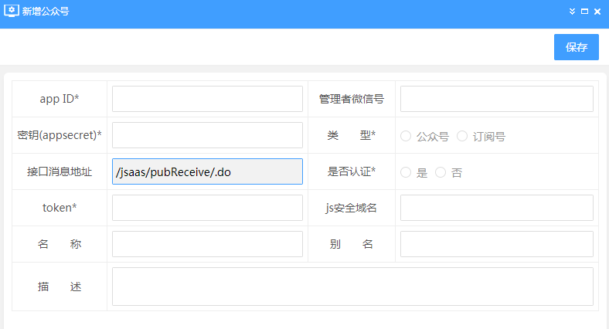Screen dimensions: 609x329
Task: Maximize the 新增公众号 dialog
Action: (584, 12)
